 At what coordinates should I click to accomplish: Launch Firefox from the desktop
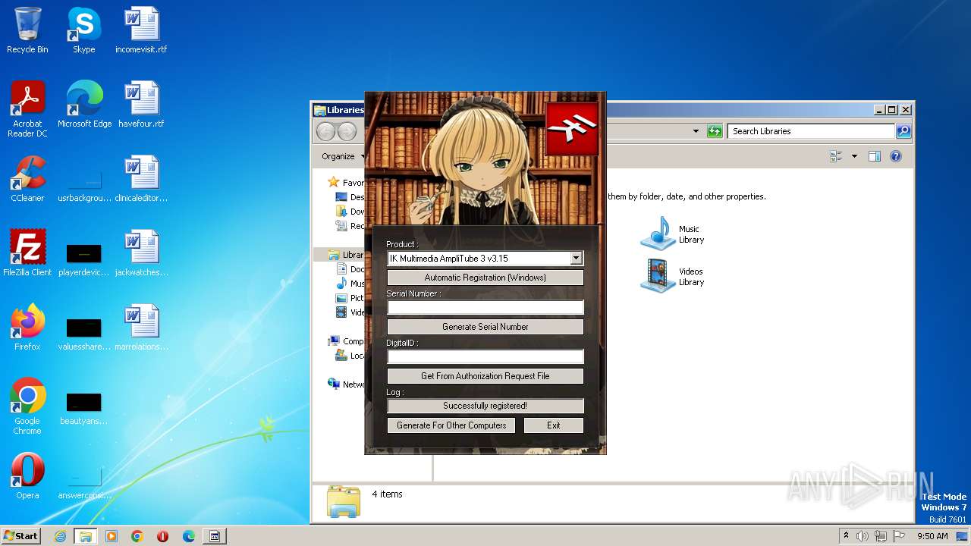pos(27,328)
